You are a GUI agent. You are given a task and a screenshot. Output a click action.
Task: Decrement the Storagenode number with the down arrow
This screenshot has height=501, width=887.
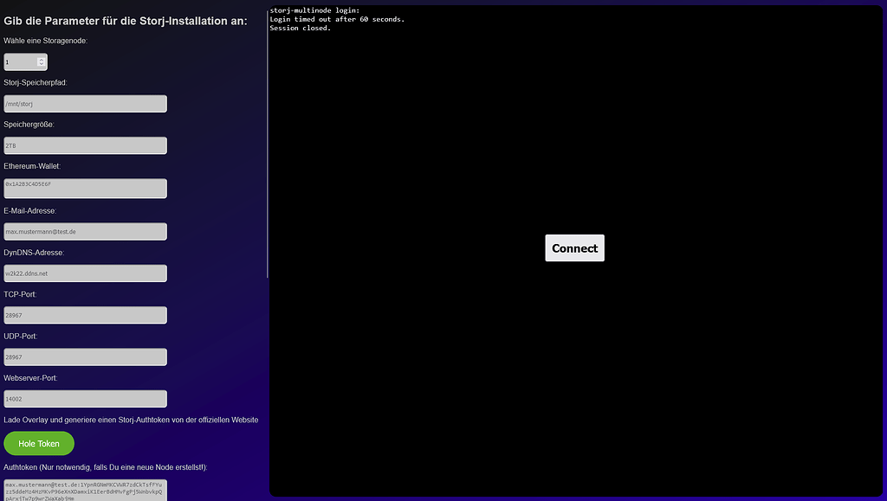(41, 65)
